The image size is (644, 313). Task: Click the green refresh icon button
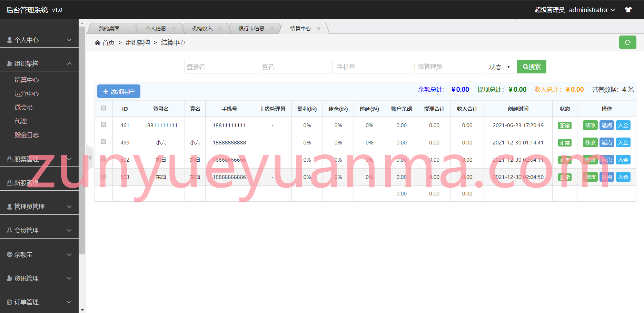tap(627, 42)
